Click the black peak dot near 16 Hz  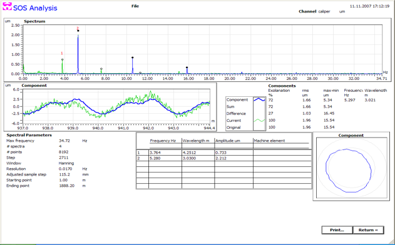(187, 67)
